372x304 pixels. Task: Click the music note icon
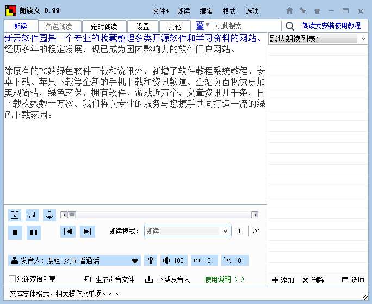[x=32, y=215]
